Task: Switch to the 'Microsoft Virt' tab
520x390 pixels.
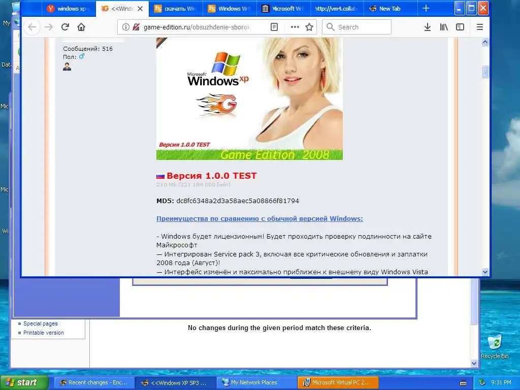Action: click(x=283, y=9)
